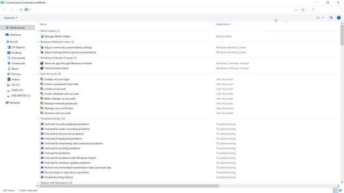
Task: Select Find and fix windows update problems
Action: tap(67, 163)
